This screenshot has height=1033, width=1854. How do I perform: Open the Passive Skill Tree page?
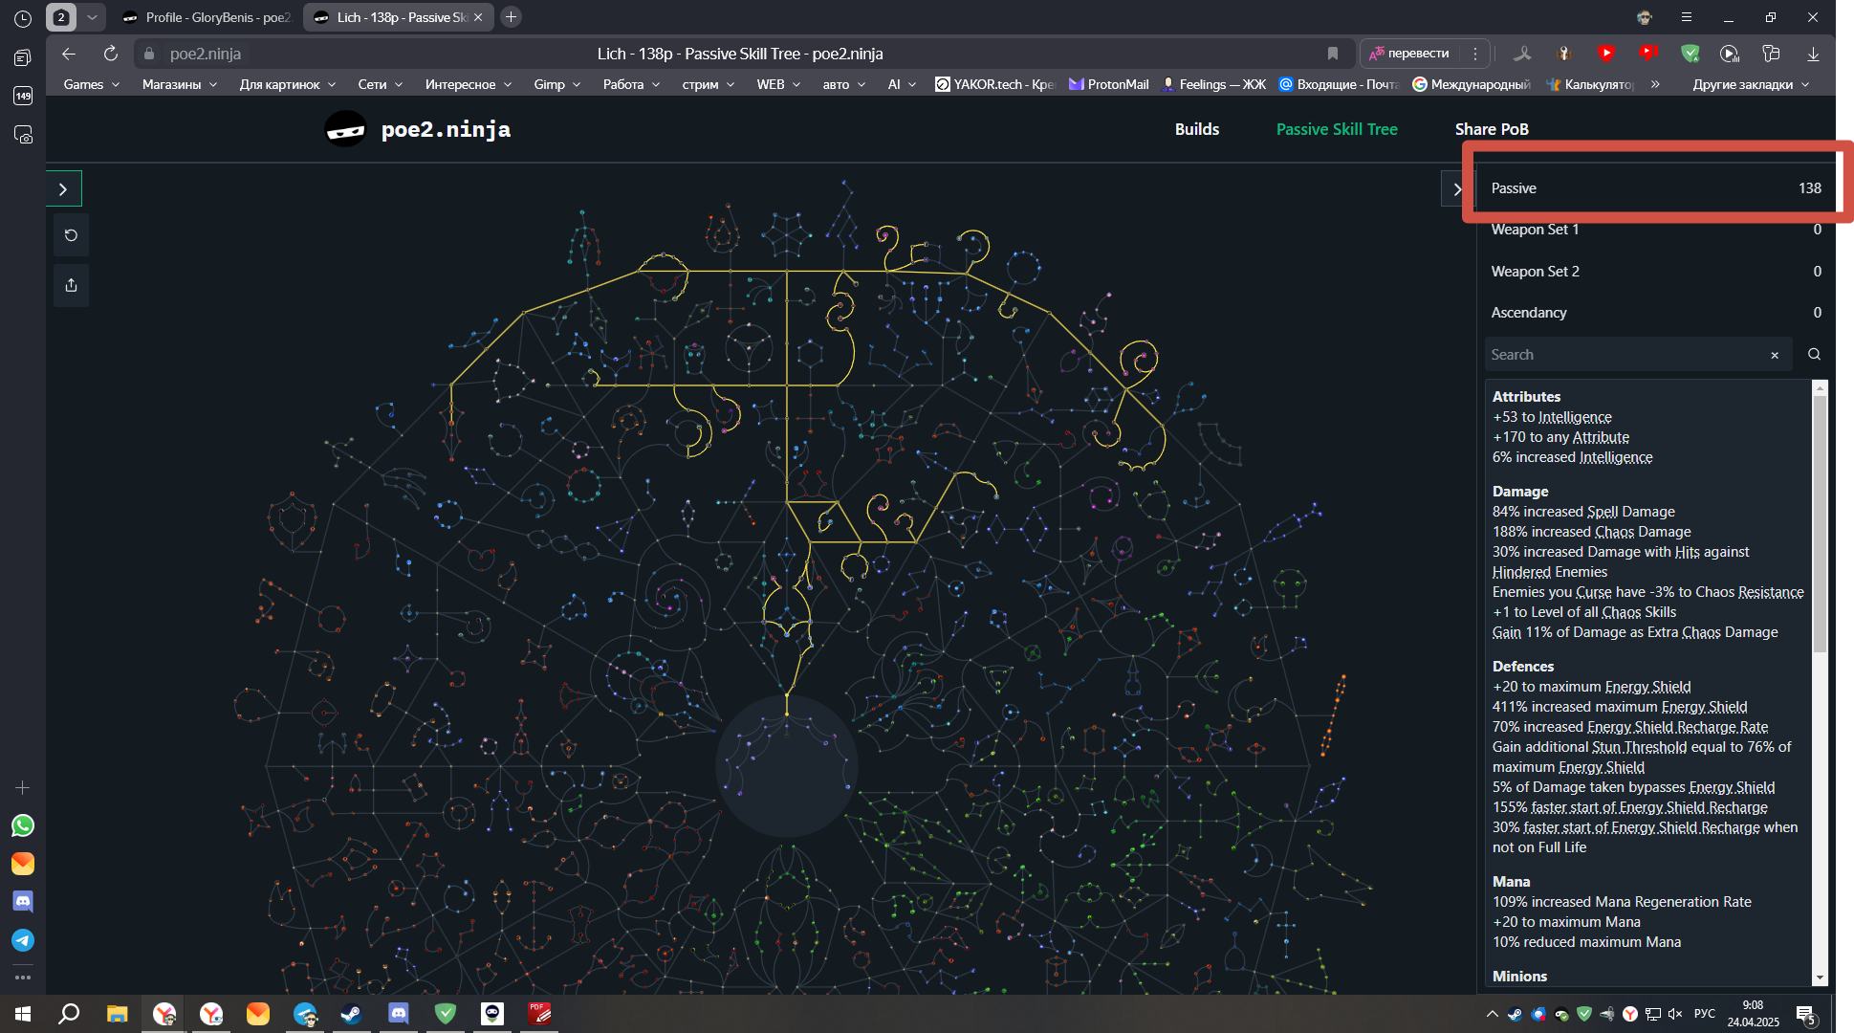[x=1337, y=129]
